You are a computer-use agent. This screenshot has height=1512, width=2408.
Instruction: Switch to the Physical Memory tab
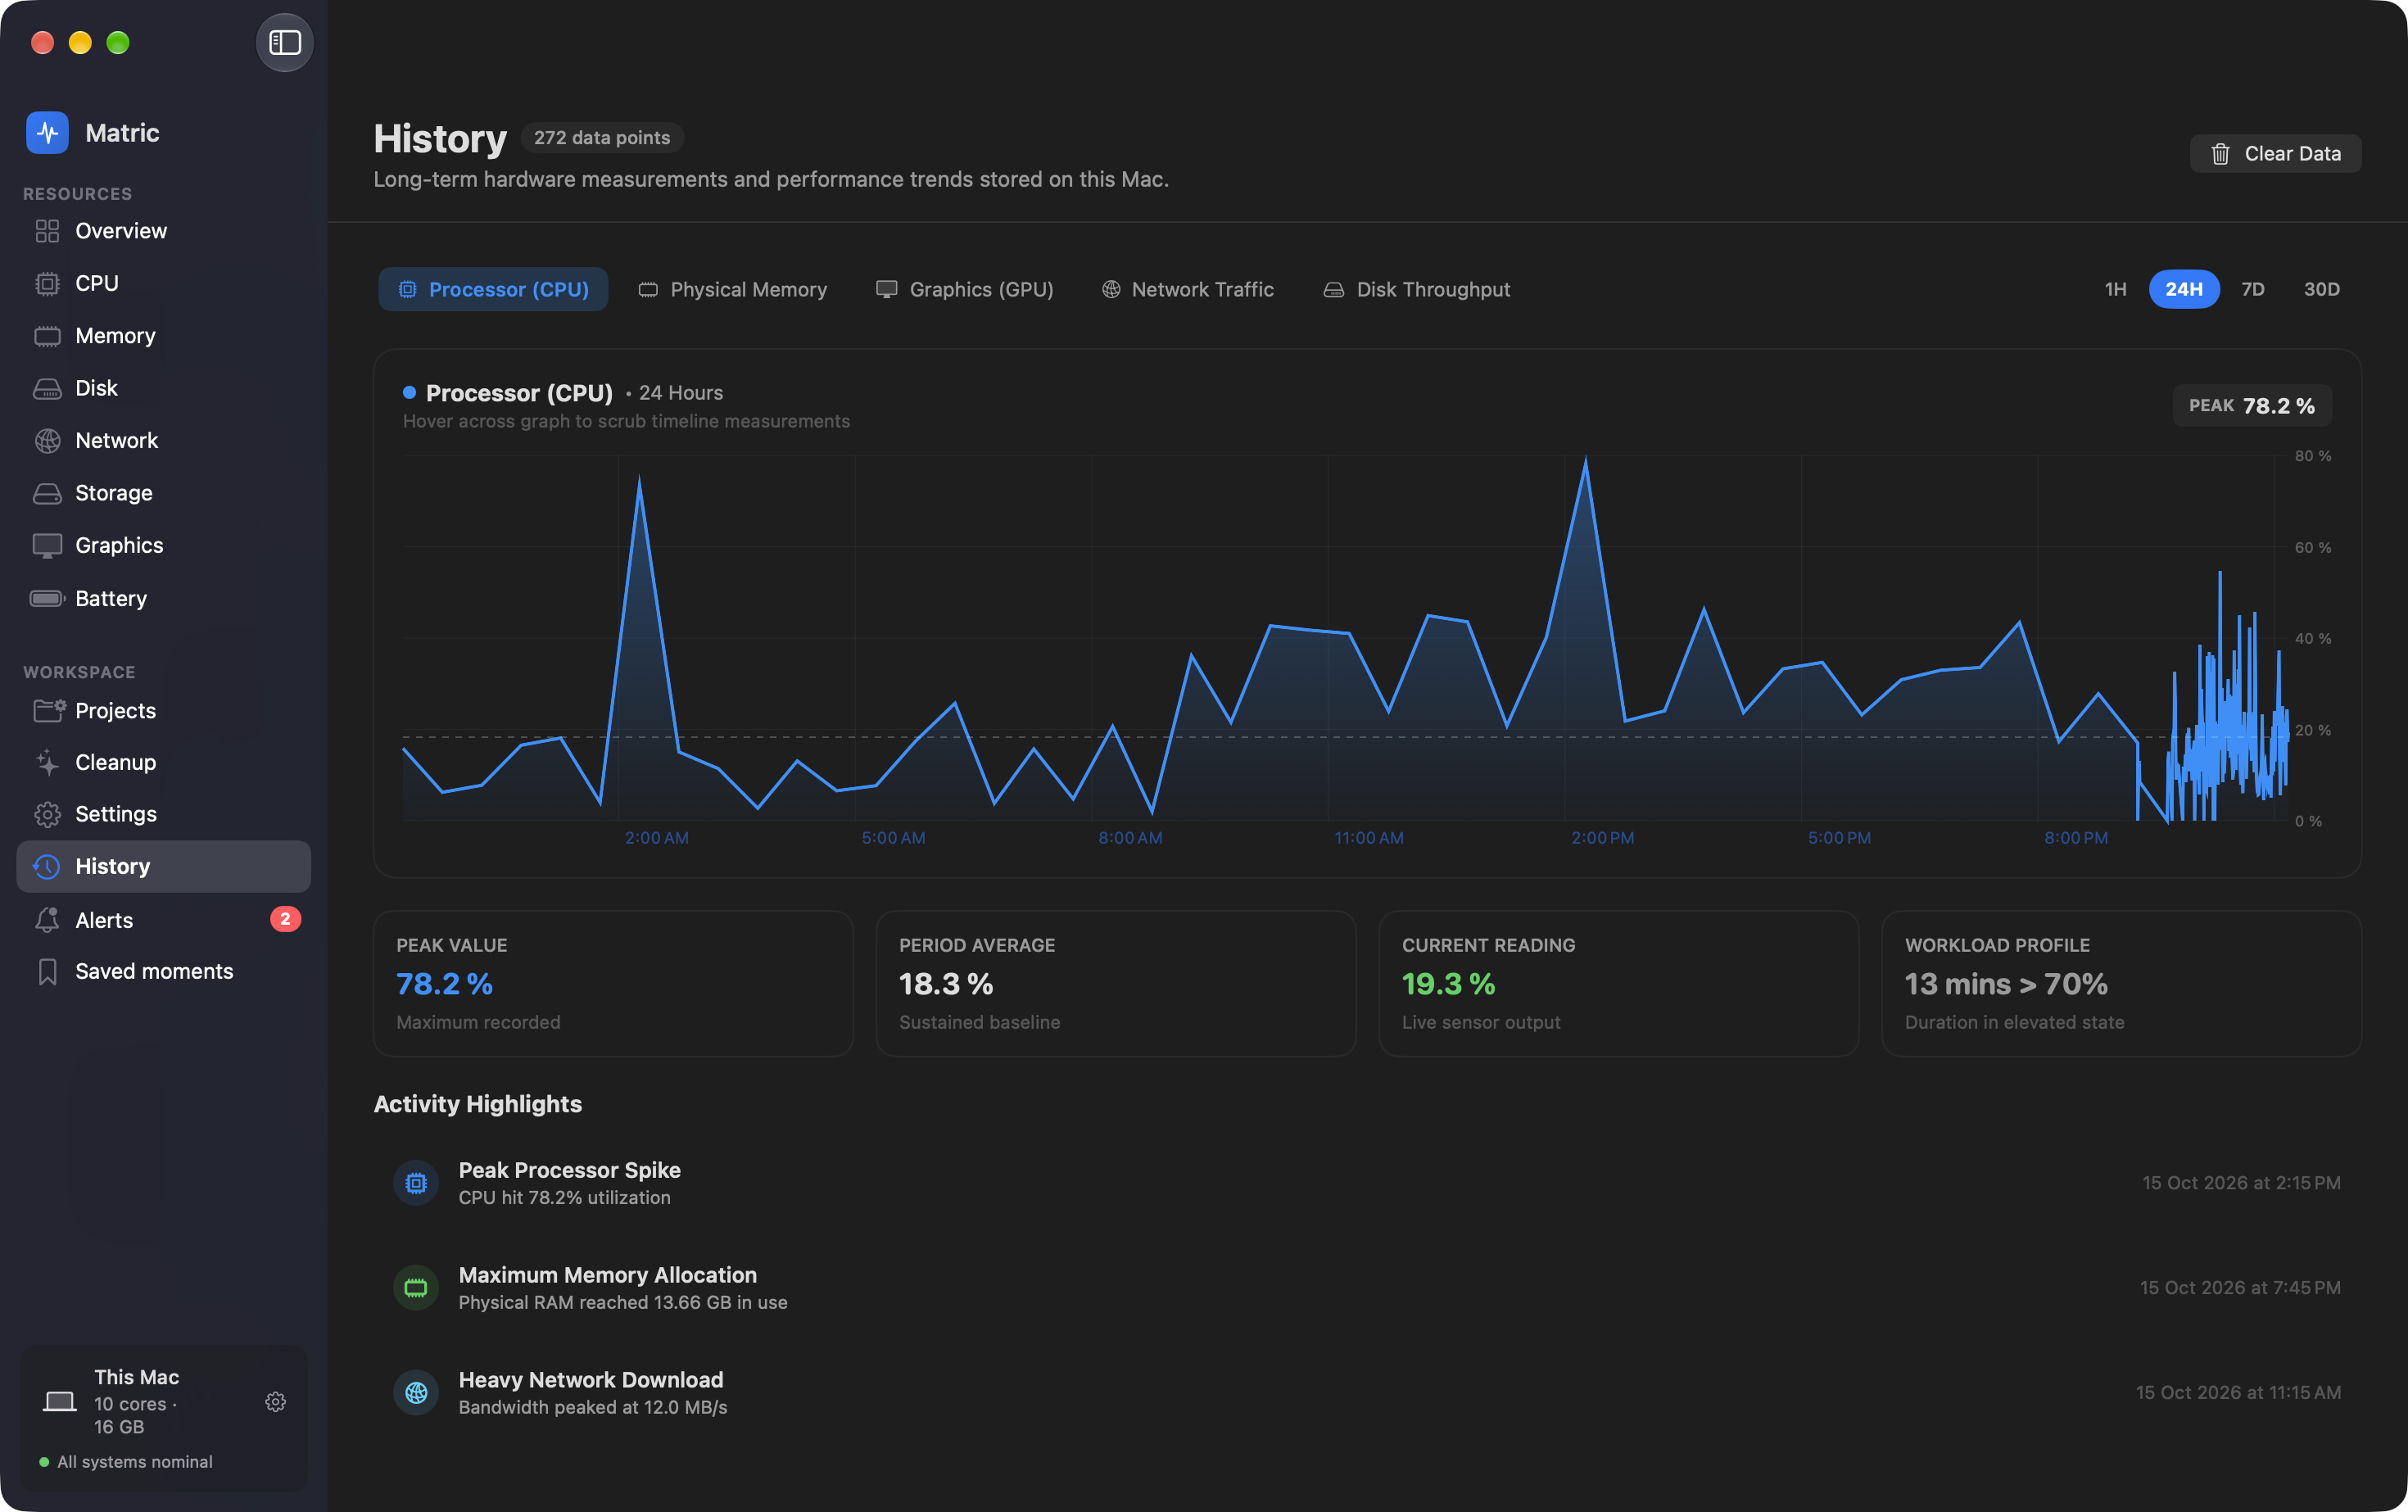[x=733, y=289]
